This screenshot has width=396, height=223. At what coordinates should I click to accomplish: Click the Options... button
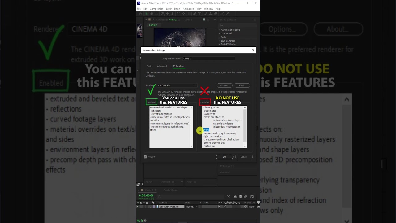pos(224,85)
